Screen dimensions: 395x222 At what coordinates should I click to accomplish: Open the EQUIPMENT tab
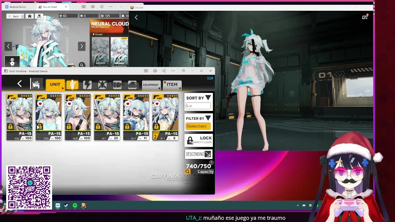pyautogui.click(x=151, y=85)
